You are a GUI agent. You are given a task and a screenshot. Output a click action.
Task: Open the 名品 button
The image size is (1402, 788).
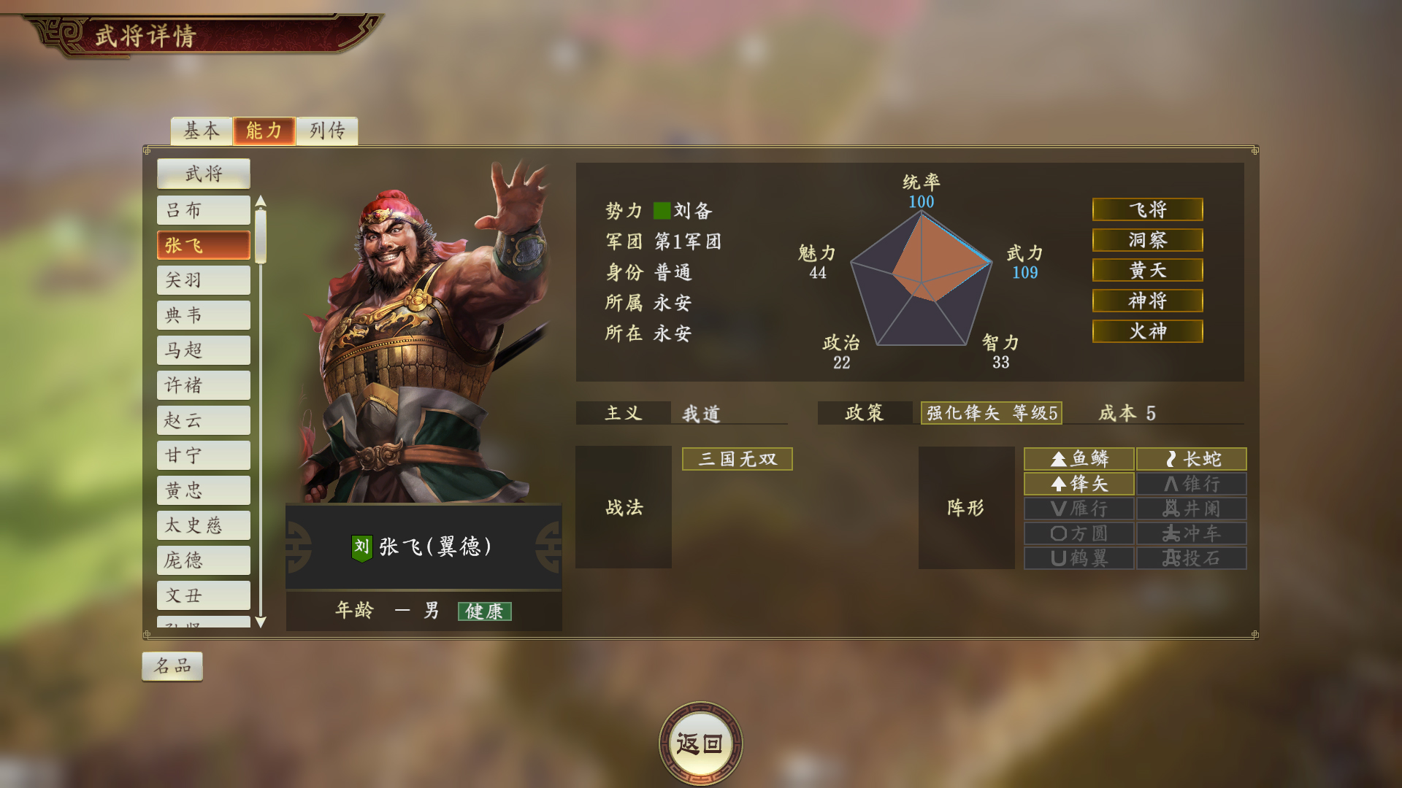[172, 666]
